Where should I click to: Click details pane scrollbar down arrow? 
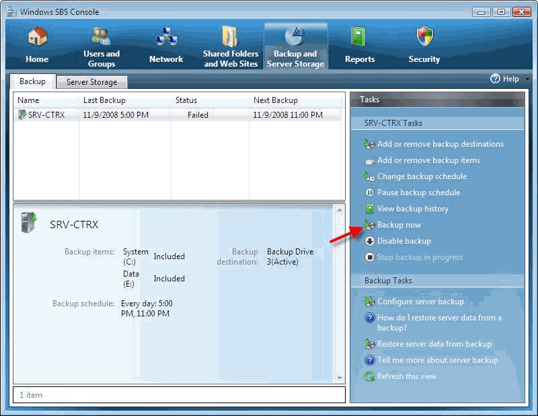[340, 378]
